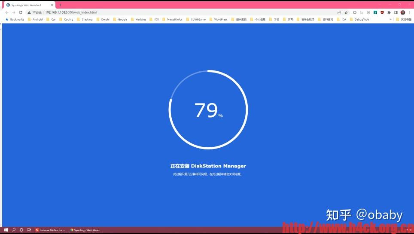Open the Coding bookmark folder
This screenshot has width=414, height=234.
[x=66, y=19]
